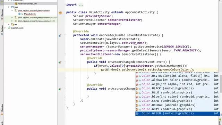The width and height of the screenshot is (222, 125).
Task: Click the sensorManager field declaration name
Action: coord(109,24)
